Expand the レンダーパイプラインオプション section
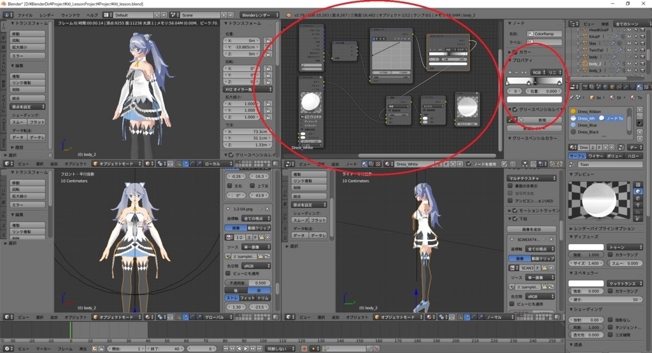This screenshot has width=652, height=353. pyautogui.click(x=604, y=228)
